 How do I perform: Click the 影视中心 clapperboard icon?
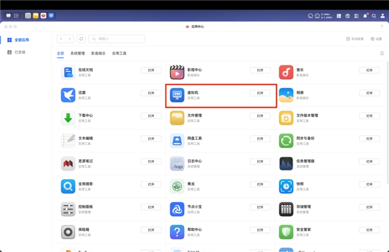pyautogui.click(x=177, y=72)
